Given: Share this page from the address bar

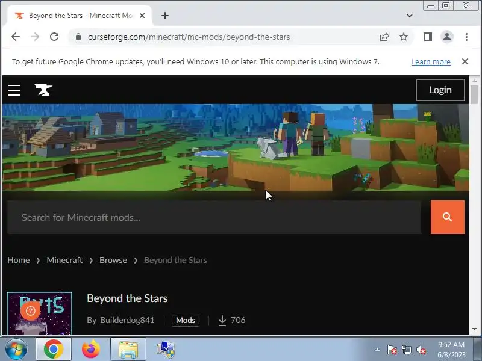Looking at the screenshot, I should (384, 37).
